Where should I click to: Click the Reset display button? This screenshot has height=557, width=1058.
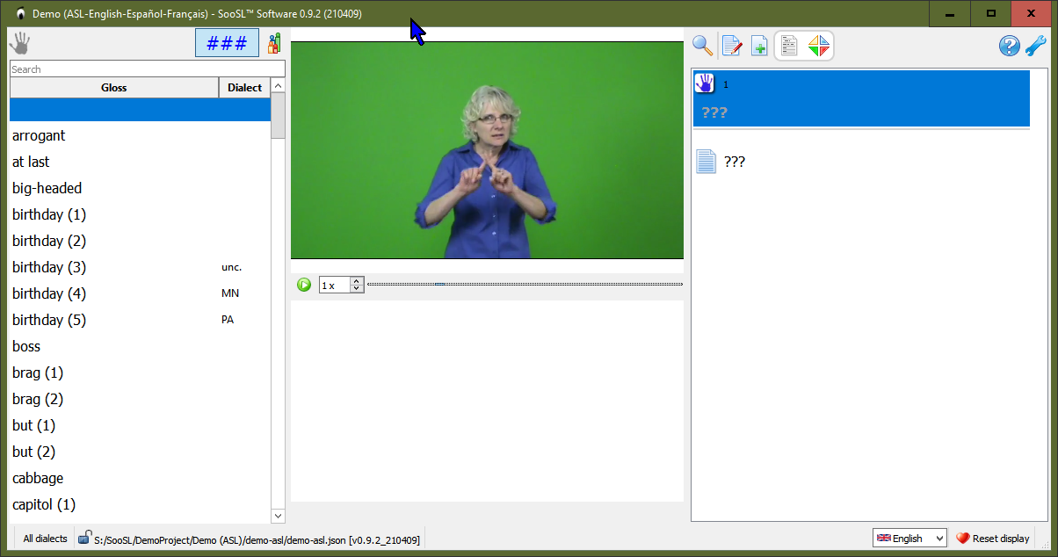click(992, 538)
